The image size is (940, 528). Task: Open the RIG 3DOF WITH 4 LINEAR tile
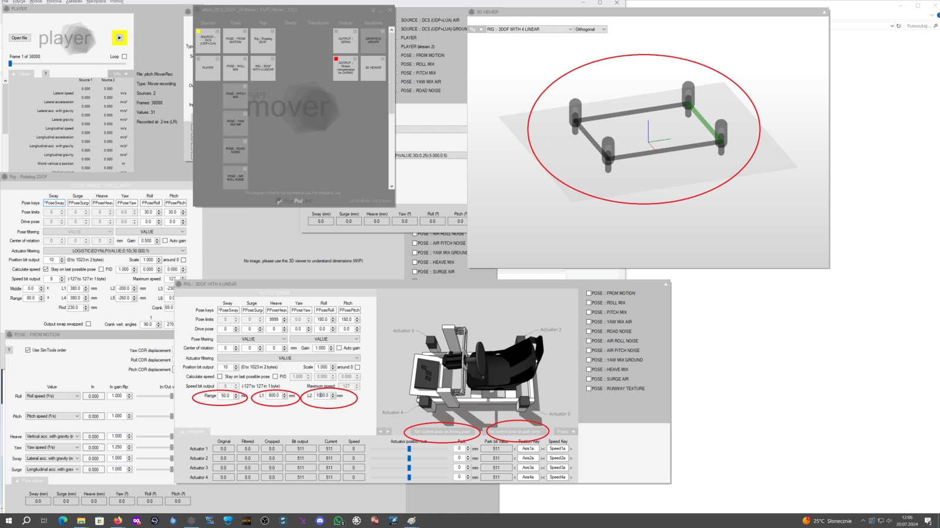pyautogui.click(x=263, y=67)
